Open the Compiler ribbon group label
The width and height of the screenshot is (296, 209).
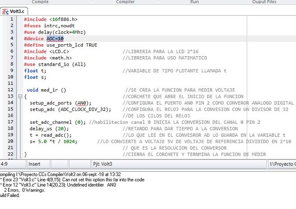point(125,2)
